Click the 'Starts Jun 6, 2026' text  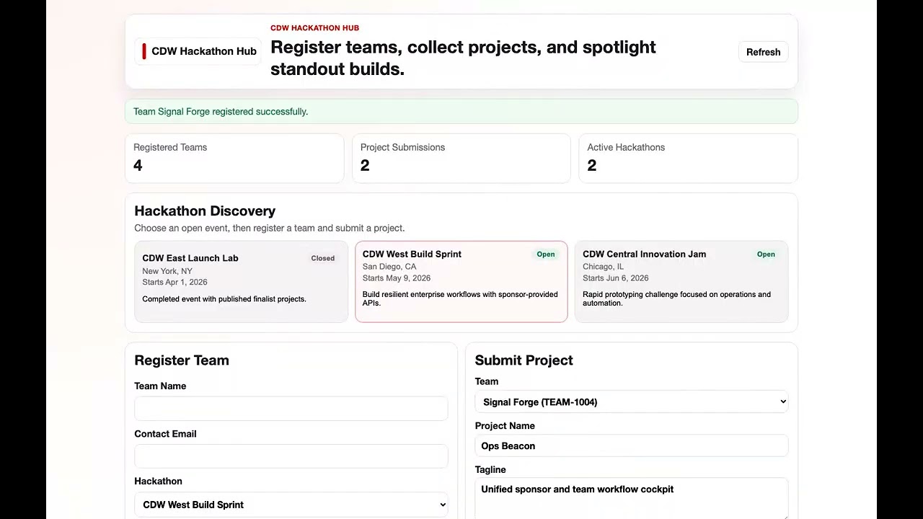(616, 278)
